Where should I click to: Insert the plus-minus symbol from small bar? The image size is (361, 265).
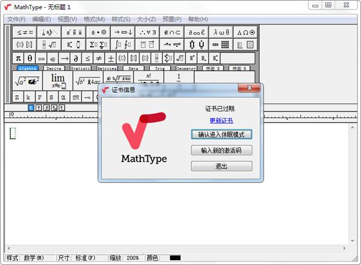pos(111,58)
